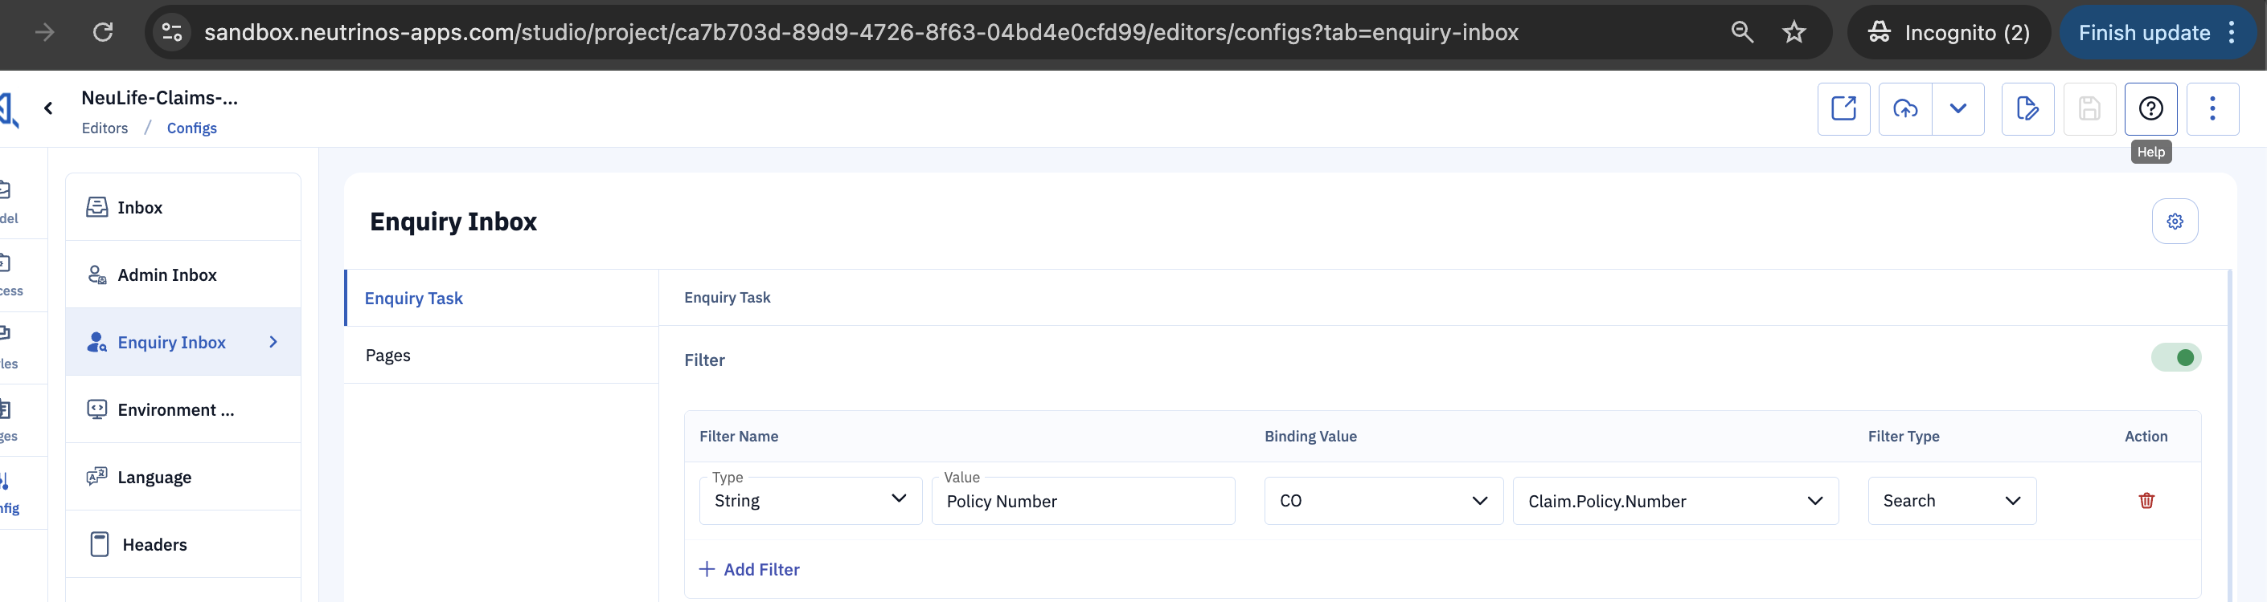Click the disabled save disk icon

coord(2089,109)
